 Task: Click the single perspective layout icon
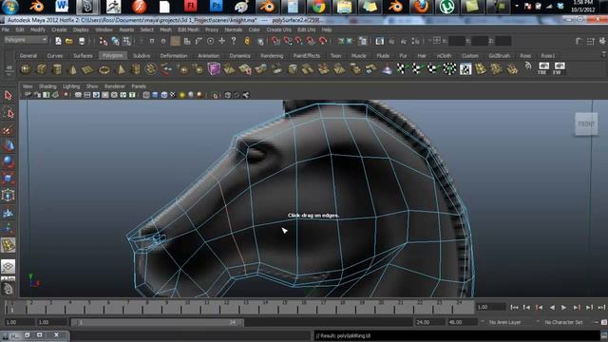click(9, 267)
